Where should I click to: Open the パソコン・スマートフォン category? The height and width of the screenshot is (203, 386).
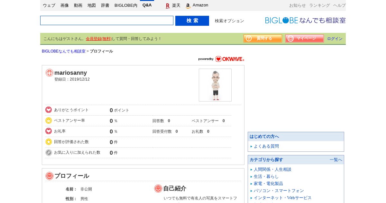[x=279, y=191]
